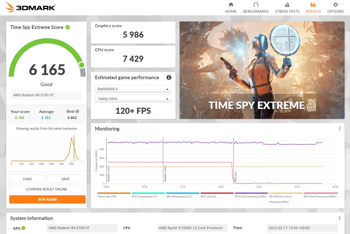The image size is (350, 234).
Task: Open the System information three-dot menu
Action: click(339, 218)
